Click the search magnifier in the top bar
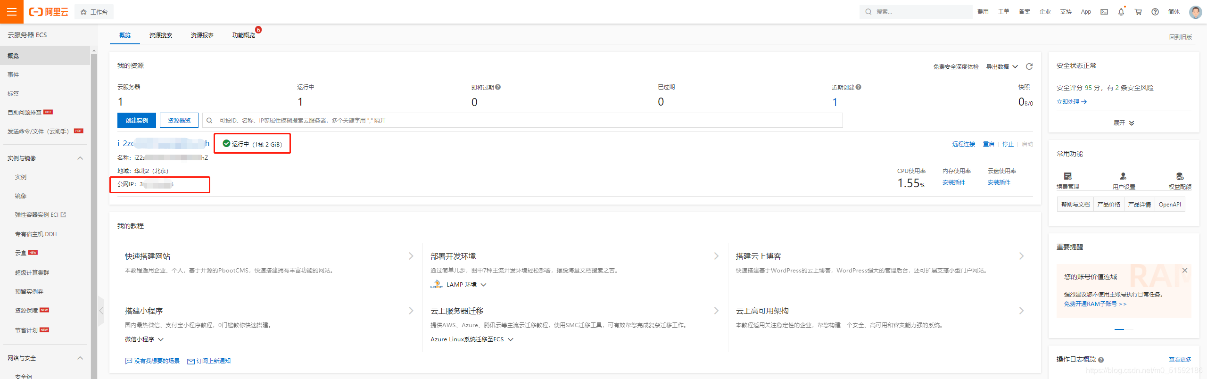This screenshot has width=1207, height=379. [868, 12]
